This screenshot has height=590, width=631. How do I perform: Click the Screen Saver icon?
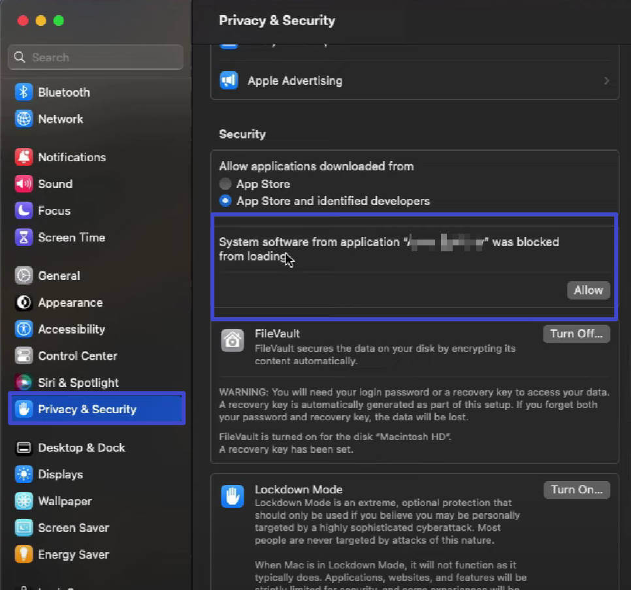[x=24, y=527]
